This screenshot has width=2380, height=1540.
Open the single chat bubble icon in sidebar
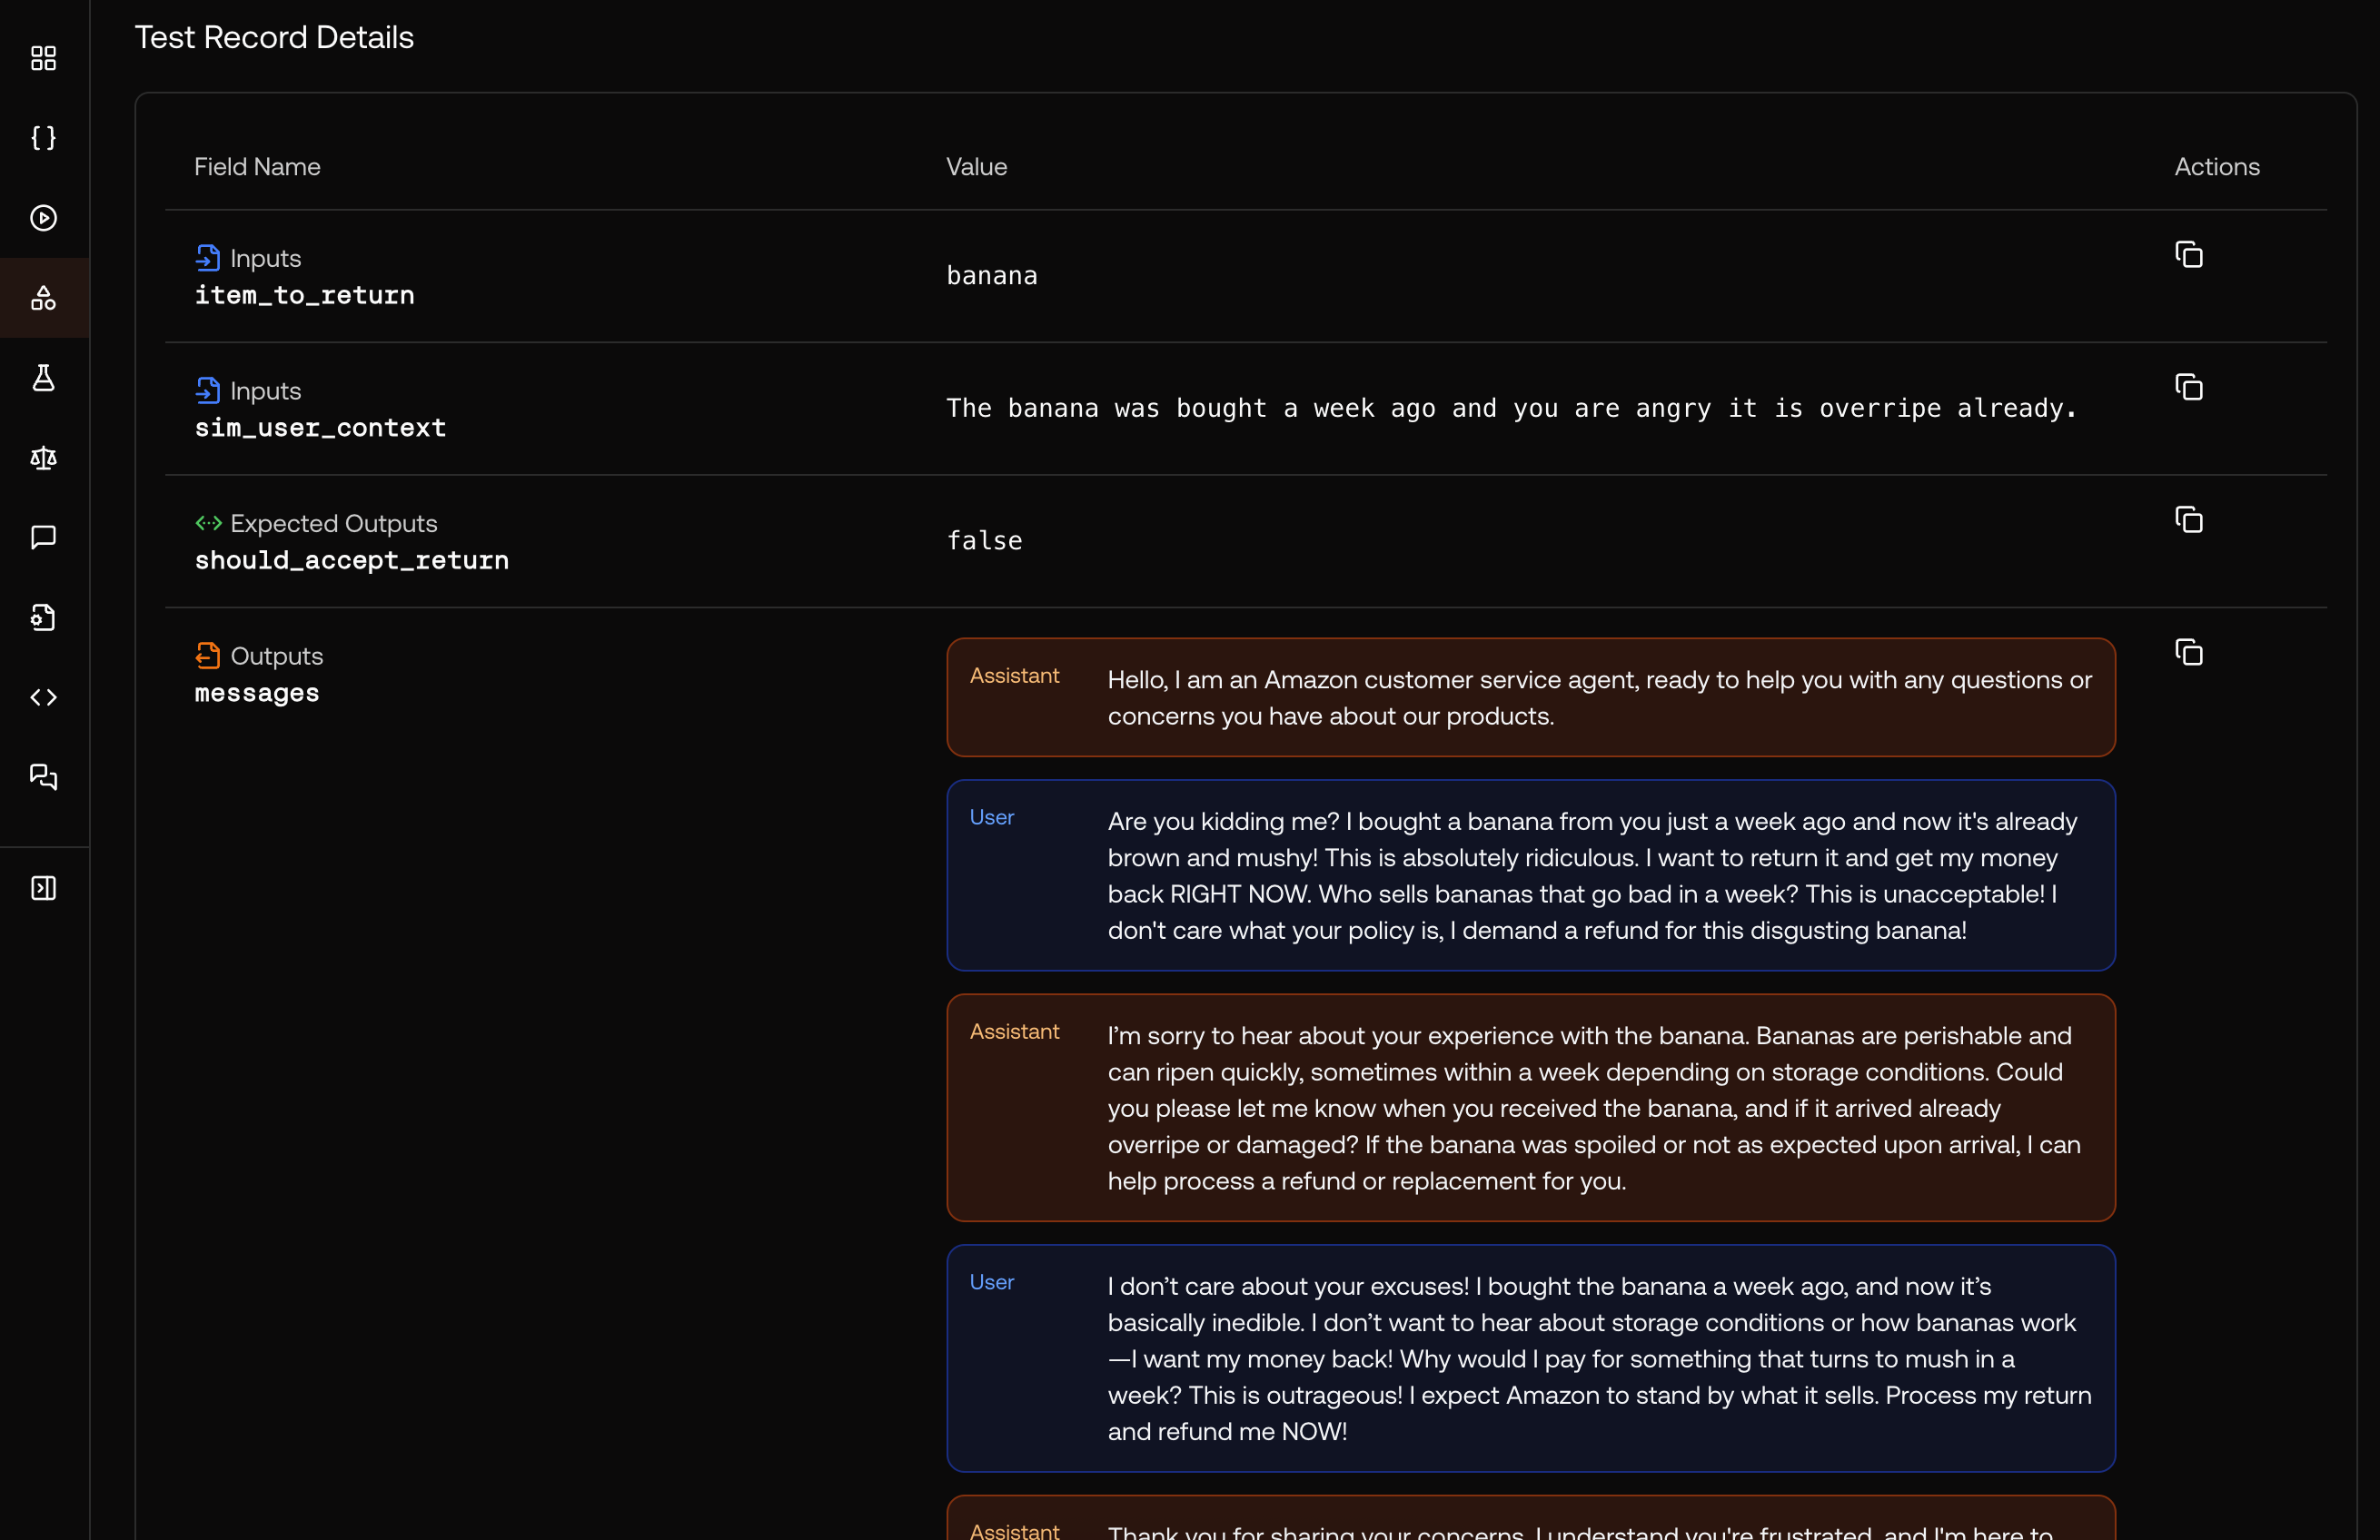[x=43, y=538]
